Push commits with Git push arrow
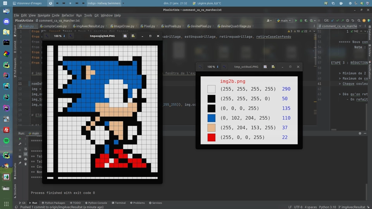 tap(342, 21)
